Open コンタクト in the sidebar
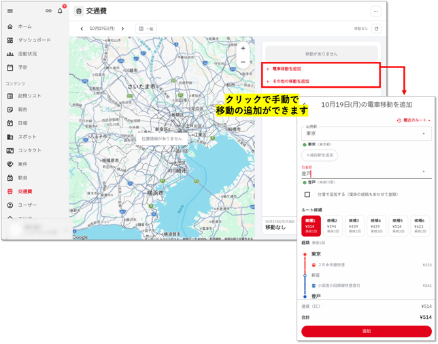 tap(24, 150)
